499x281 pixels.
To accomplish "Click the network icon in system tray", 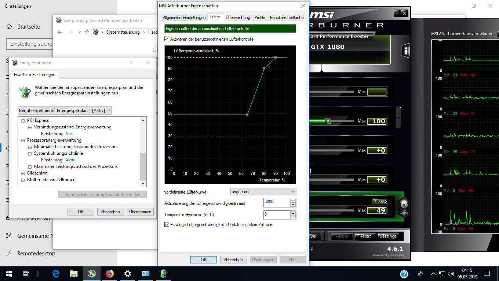I will pyautogui.click(x=442, y=274).
